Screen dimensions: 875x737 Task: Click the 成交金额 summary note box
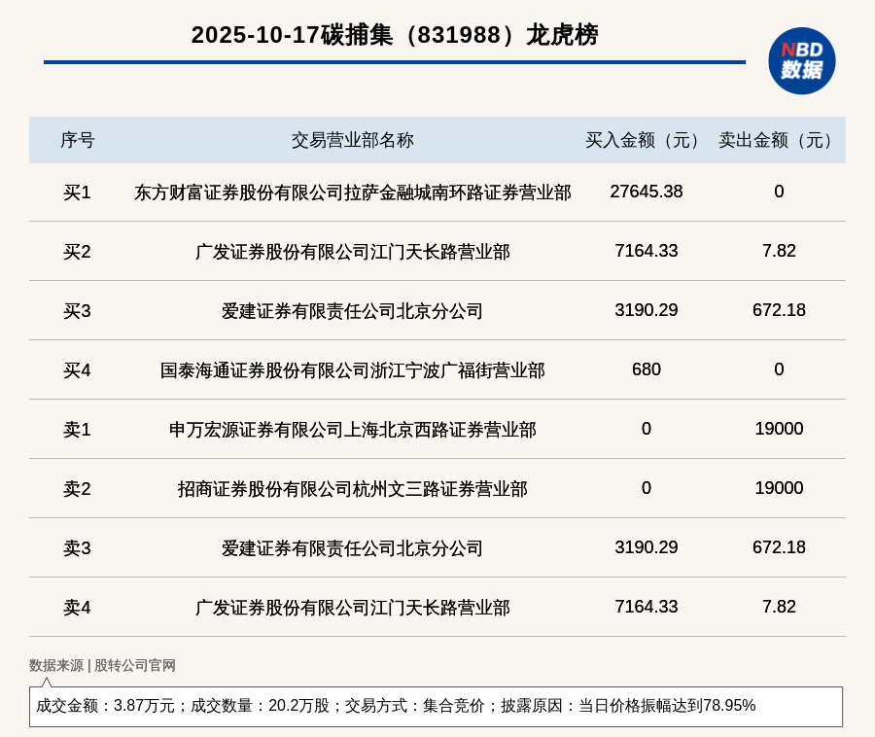(436, 706)
